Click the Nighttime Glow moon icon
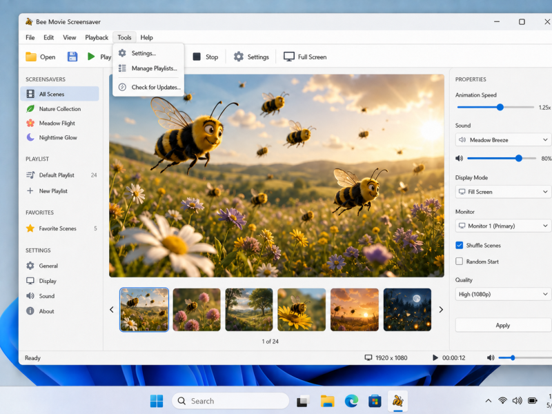This screenshot has height=414, width=552. click(30, 137)
